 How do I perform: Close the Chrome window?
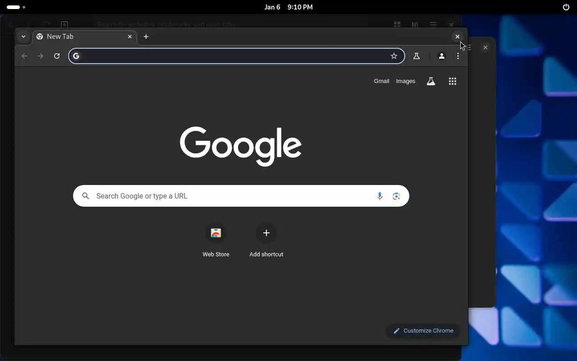click(458, 37)
